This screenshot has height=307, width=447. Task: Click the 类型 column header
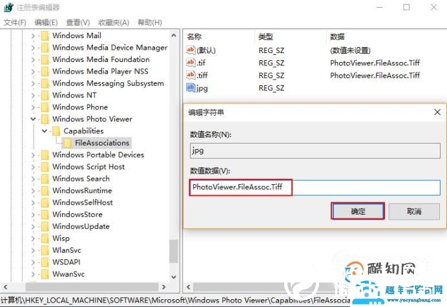coord(265,37)
